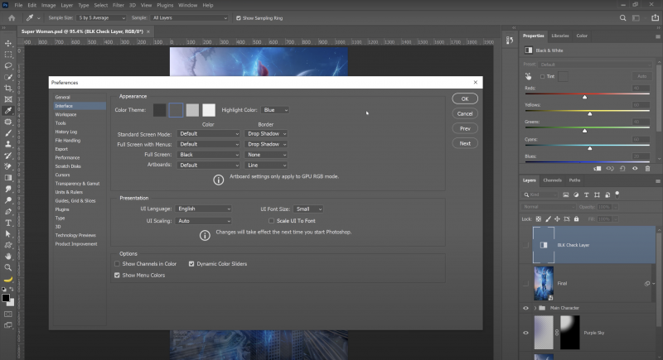The height and width of the screenshot is (360, 663).
Task: Select the Clone Stamp tool
Action: pos(8,144)
